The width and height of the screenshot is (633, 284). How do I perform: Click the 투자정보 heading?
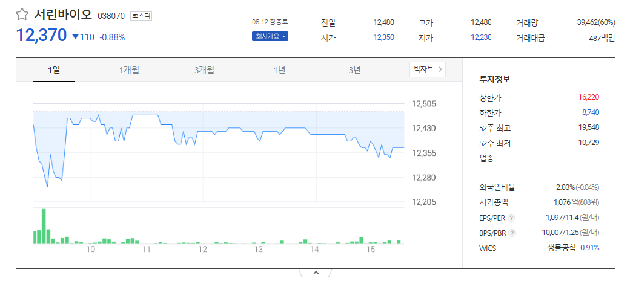pos(495,79)
